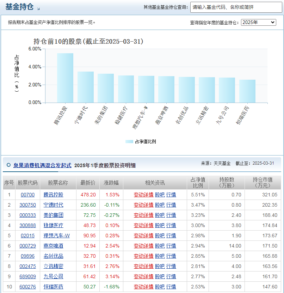Open the 理想汽车-W stock name link
The height and width of the screenshot is (293, 284).
[x=57, y=236]
